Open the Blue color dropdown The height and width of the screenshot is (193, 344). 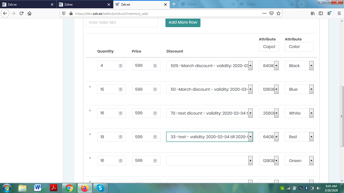point(299,89)
